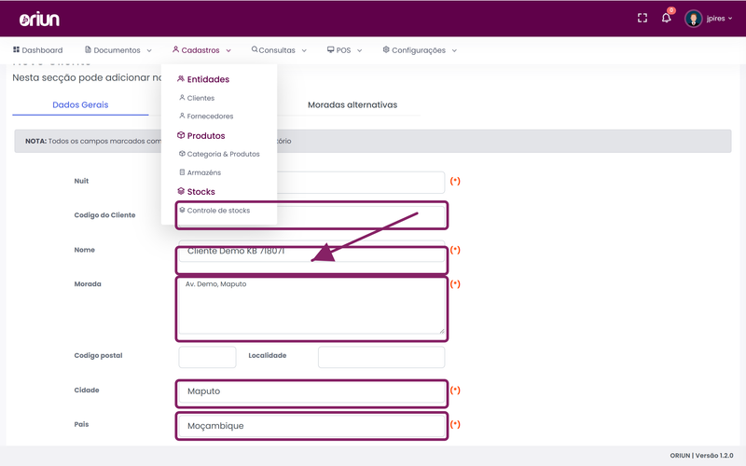Open the Configurações menu
Screen dimensions: 746x466
pyautogui.click(x=420, y=50)
